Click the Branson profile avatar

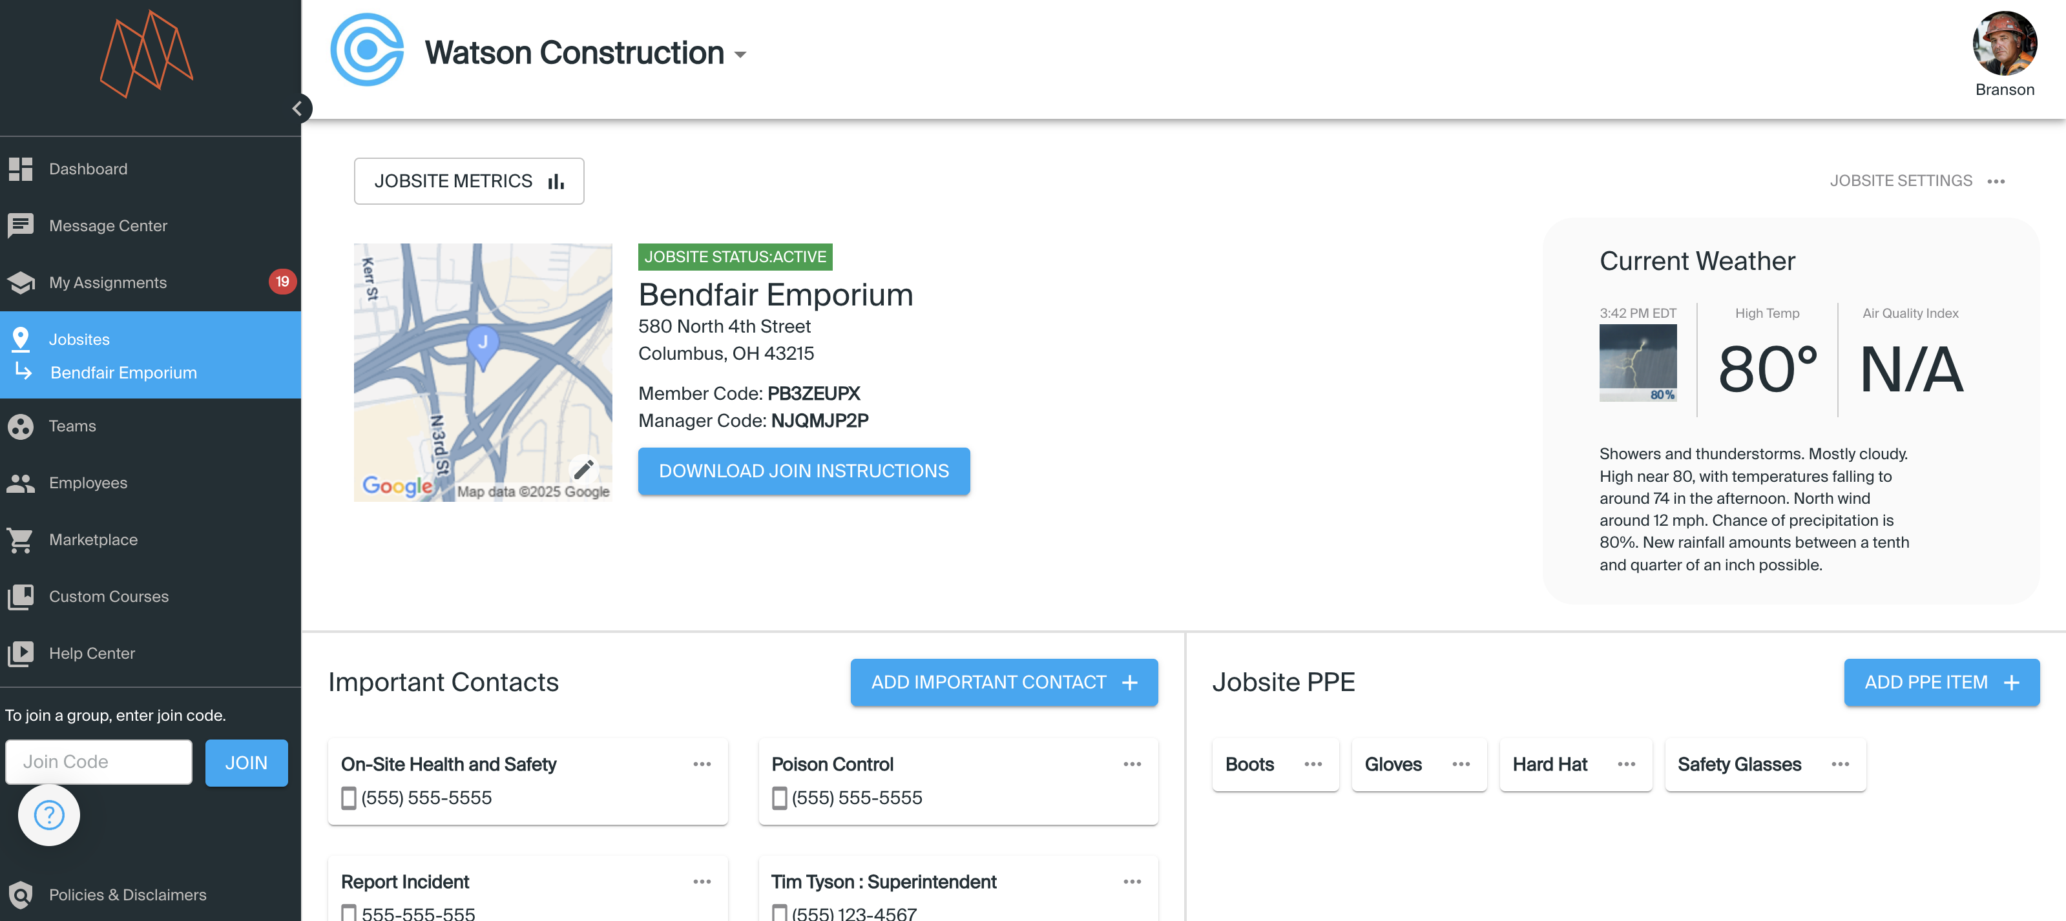pyautogui.click(x=2003, y=44)
